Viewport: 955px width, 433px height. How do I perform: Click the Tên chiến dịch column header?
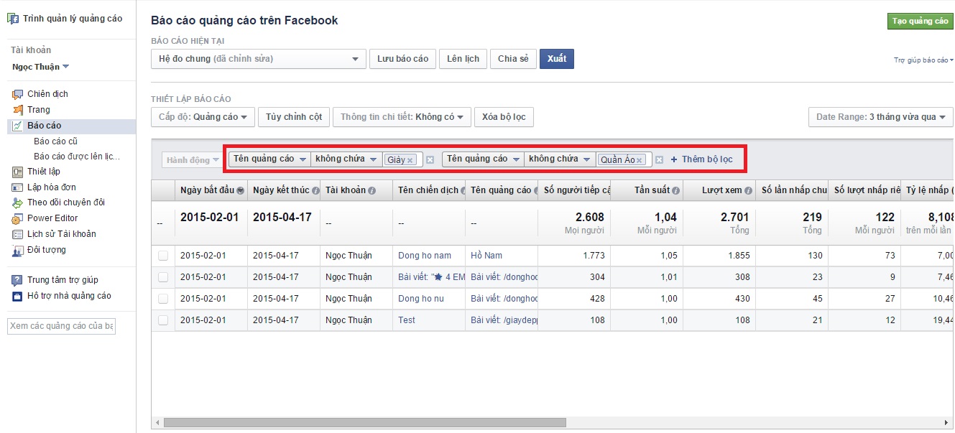pyautogui.click(x=429, y=190)
